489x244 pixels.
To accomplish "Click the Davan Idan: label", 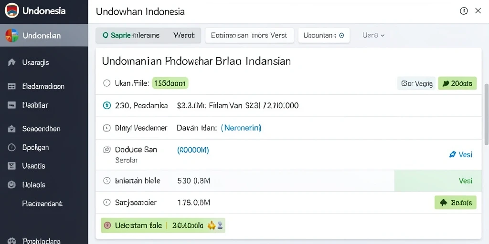I will tap(197, 128).
